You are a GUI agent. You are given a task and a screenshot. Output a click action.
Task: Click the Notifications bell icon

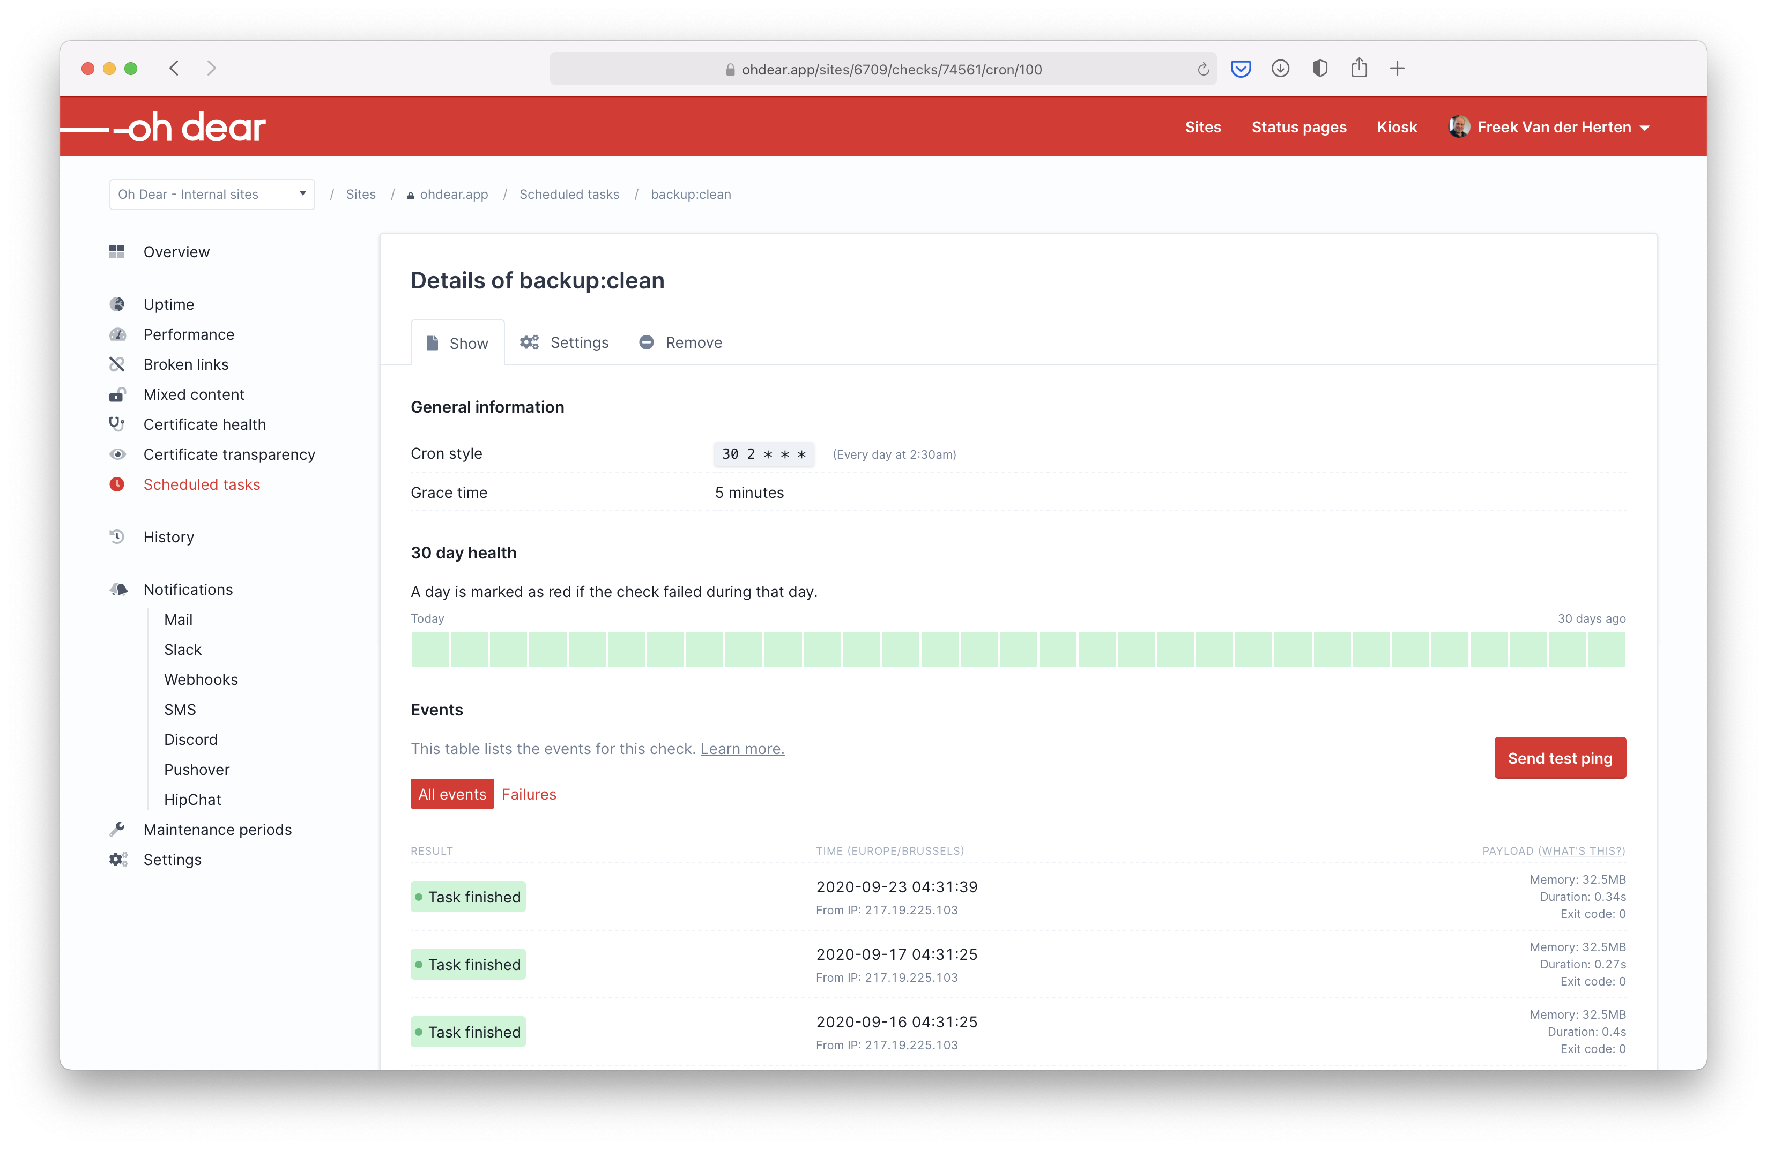pos(118,590)
